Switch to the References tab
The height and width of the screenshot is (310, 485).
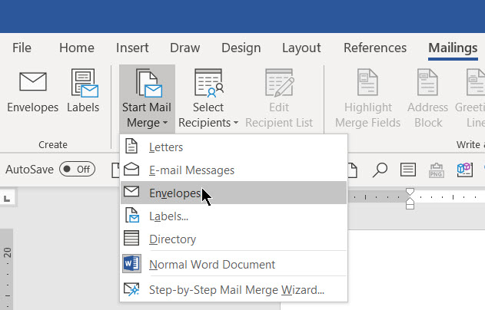click(x=375, y=48)
